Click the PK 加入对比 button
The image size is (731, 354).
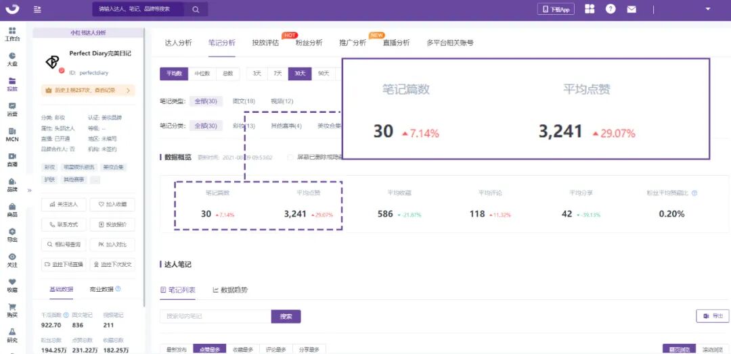pos(112,244)
